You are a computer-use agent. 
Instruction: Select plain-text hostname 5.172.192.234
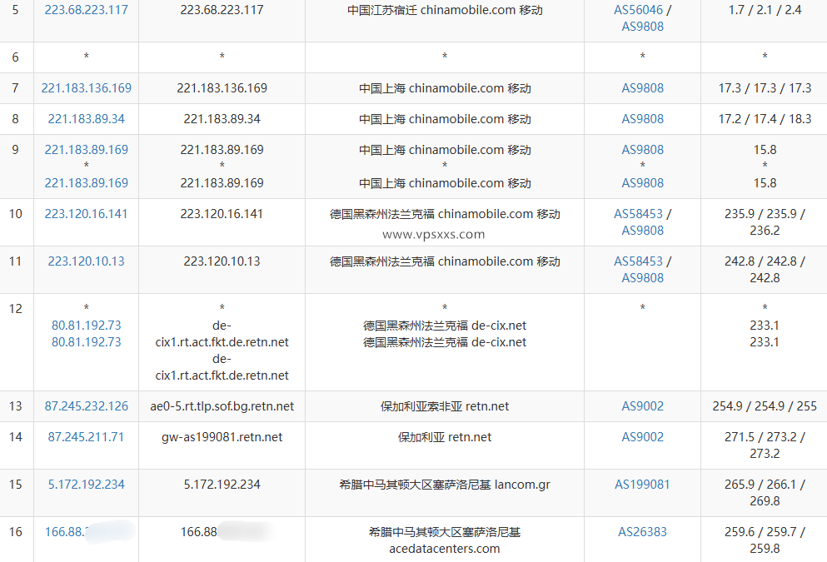click(x=222, y=485)
